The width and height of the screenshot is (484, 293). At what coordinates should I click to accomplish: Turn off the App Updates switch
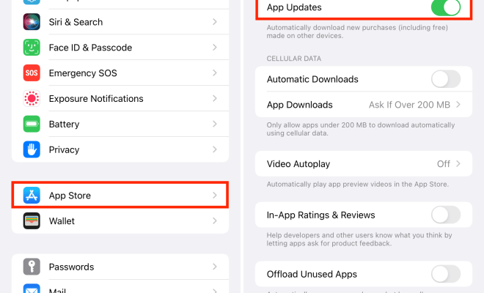click(446, 7)
